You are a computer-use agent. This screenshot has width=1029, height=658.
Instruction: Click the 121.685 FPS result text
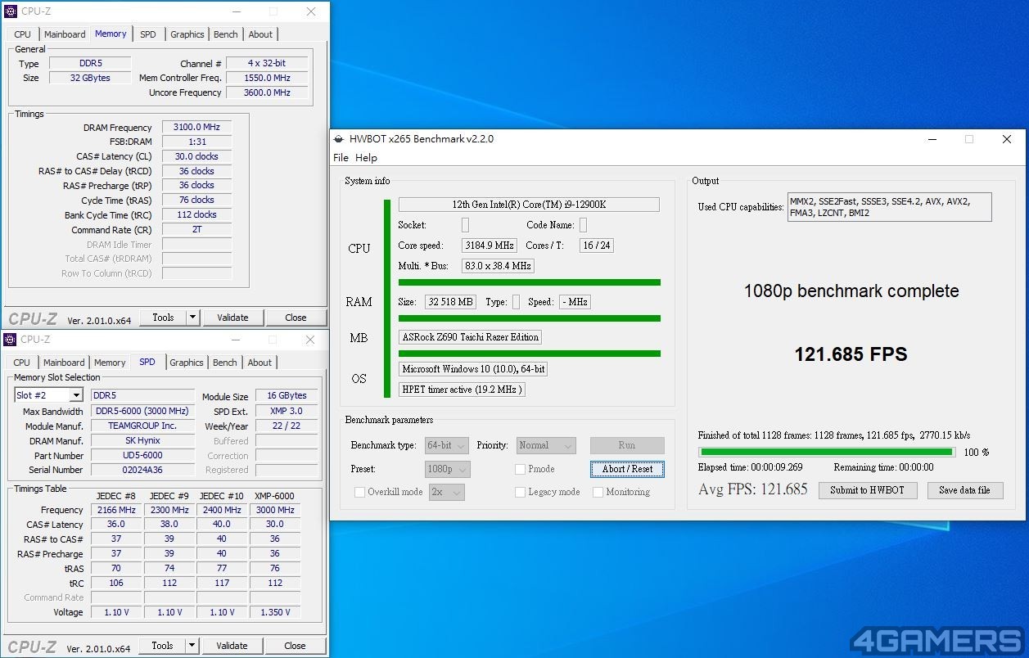(x=851, y=354)
